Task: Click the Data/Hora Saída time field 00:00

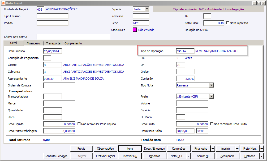Action: [202, 131]
